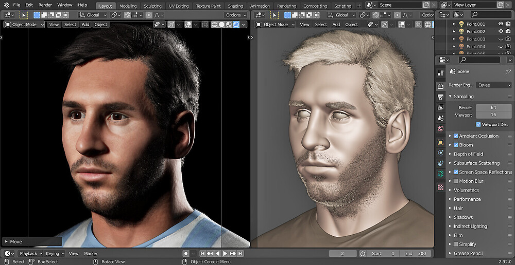Show Point.003 light in viewport
This screenshot has width=515, height=265.
tap(501, 39)
